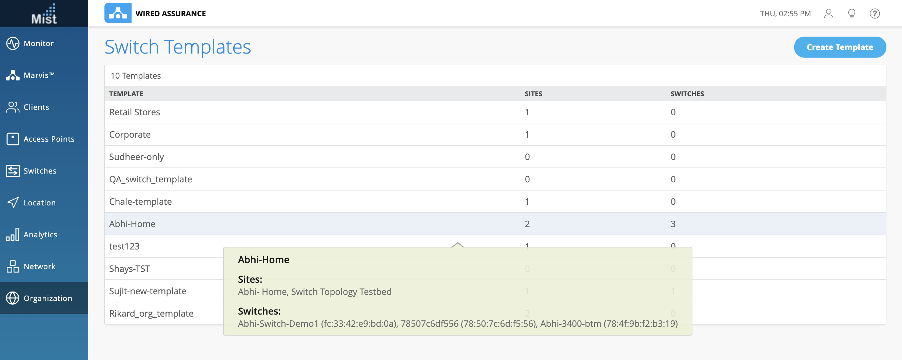Open Analytics bar chart icon

(13, 235)
